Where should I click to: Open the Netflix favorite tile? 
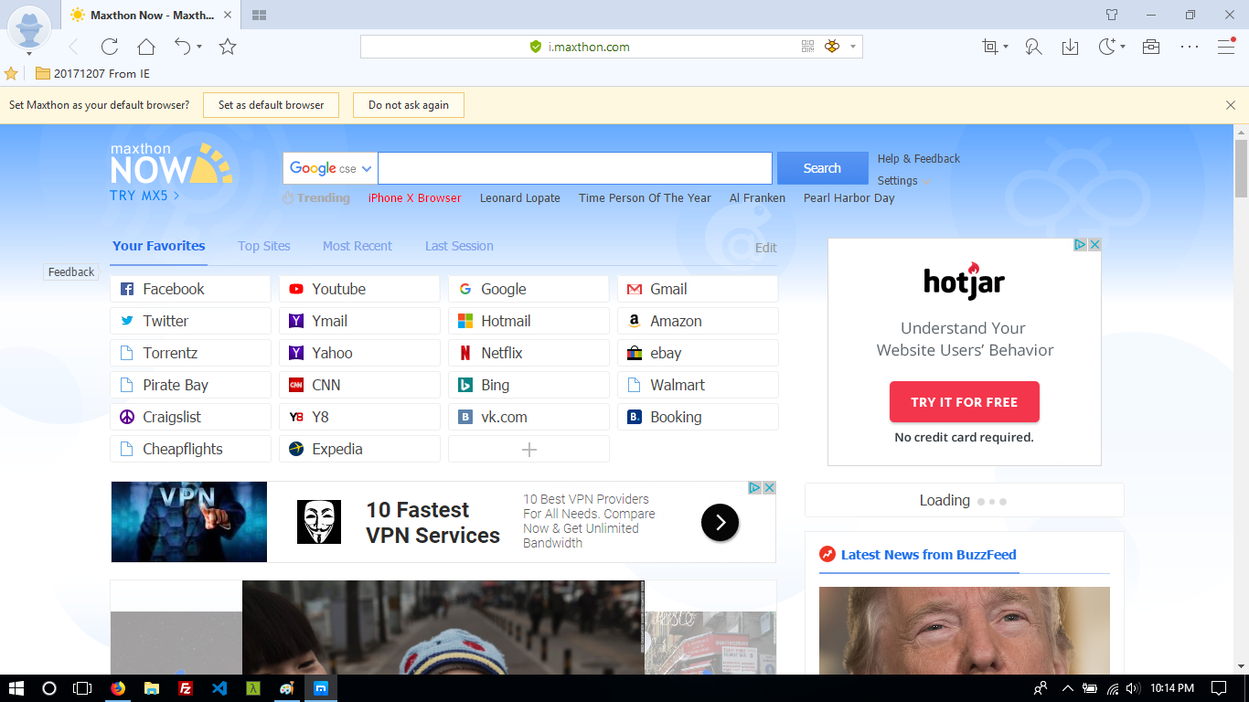pos(528,353)
